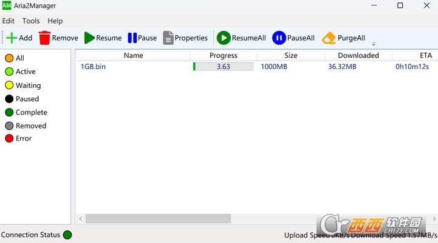438x243 pixels.
Task: Click the green Resume play icon
Action: pos(89,38)
